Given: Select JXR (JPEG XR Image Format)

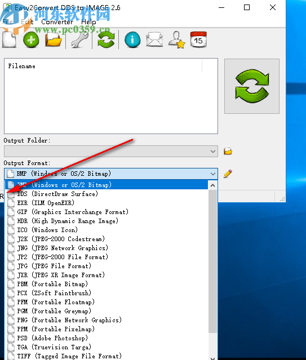Looking at the screenshot, I should [107, 275].
